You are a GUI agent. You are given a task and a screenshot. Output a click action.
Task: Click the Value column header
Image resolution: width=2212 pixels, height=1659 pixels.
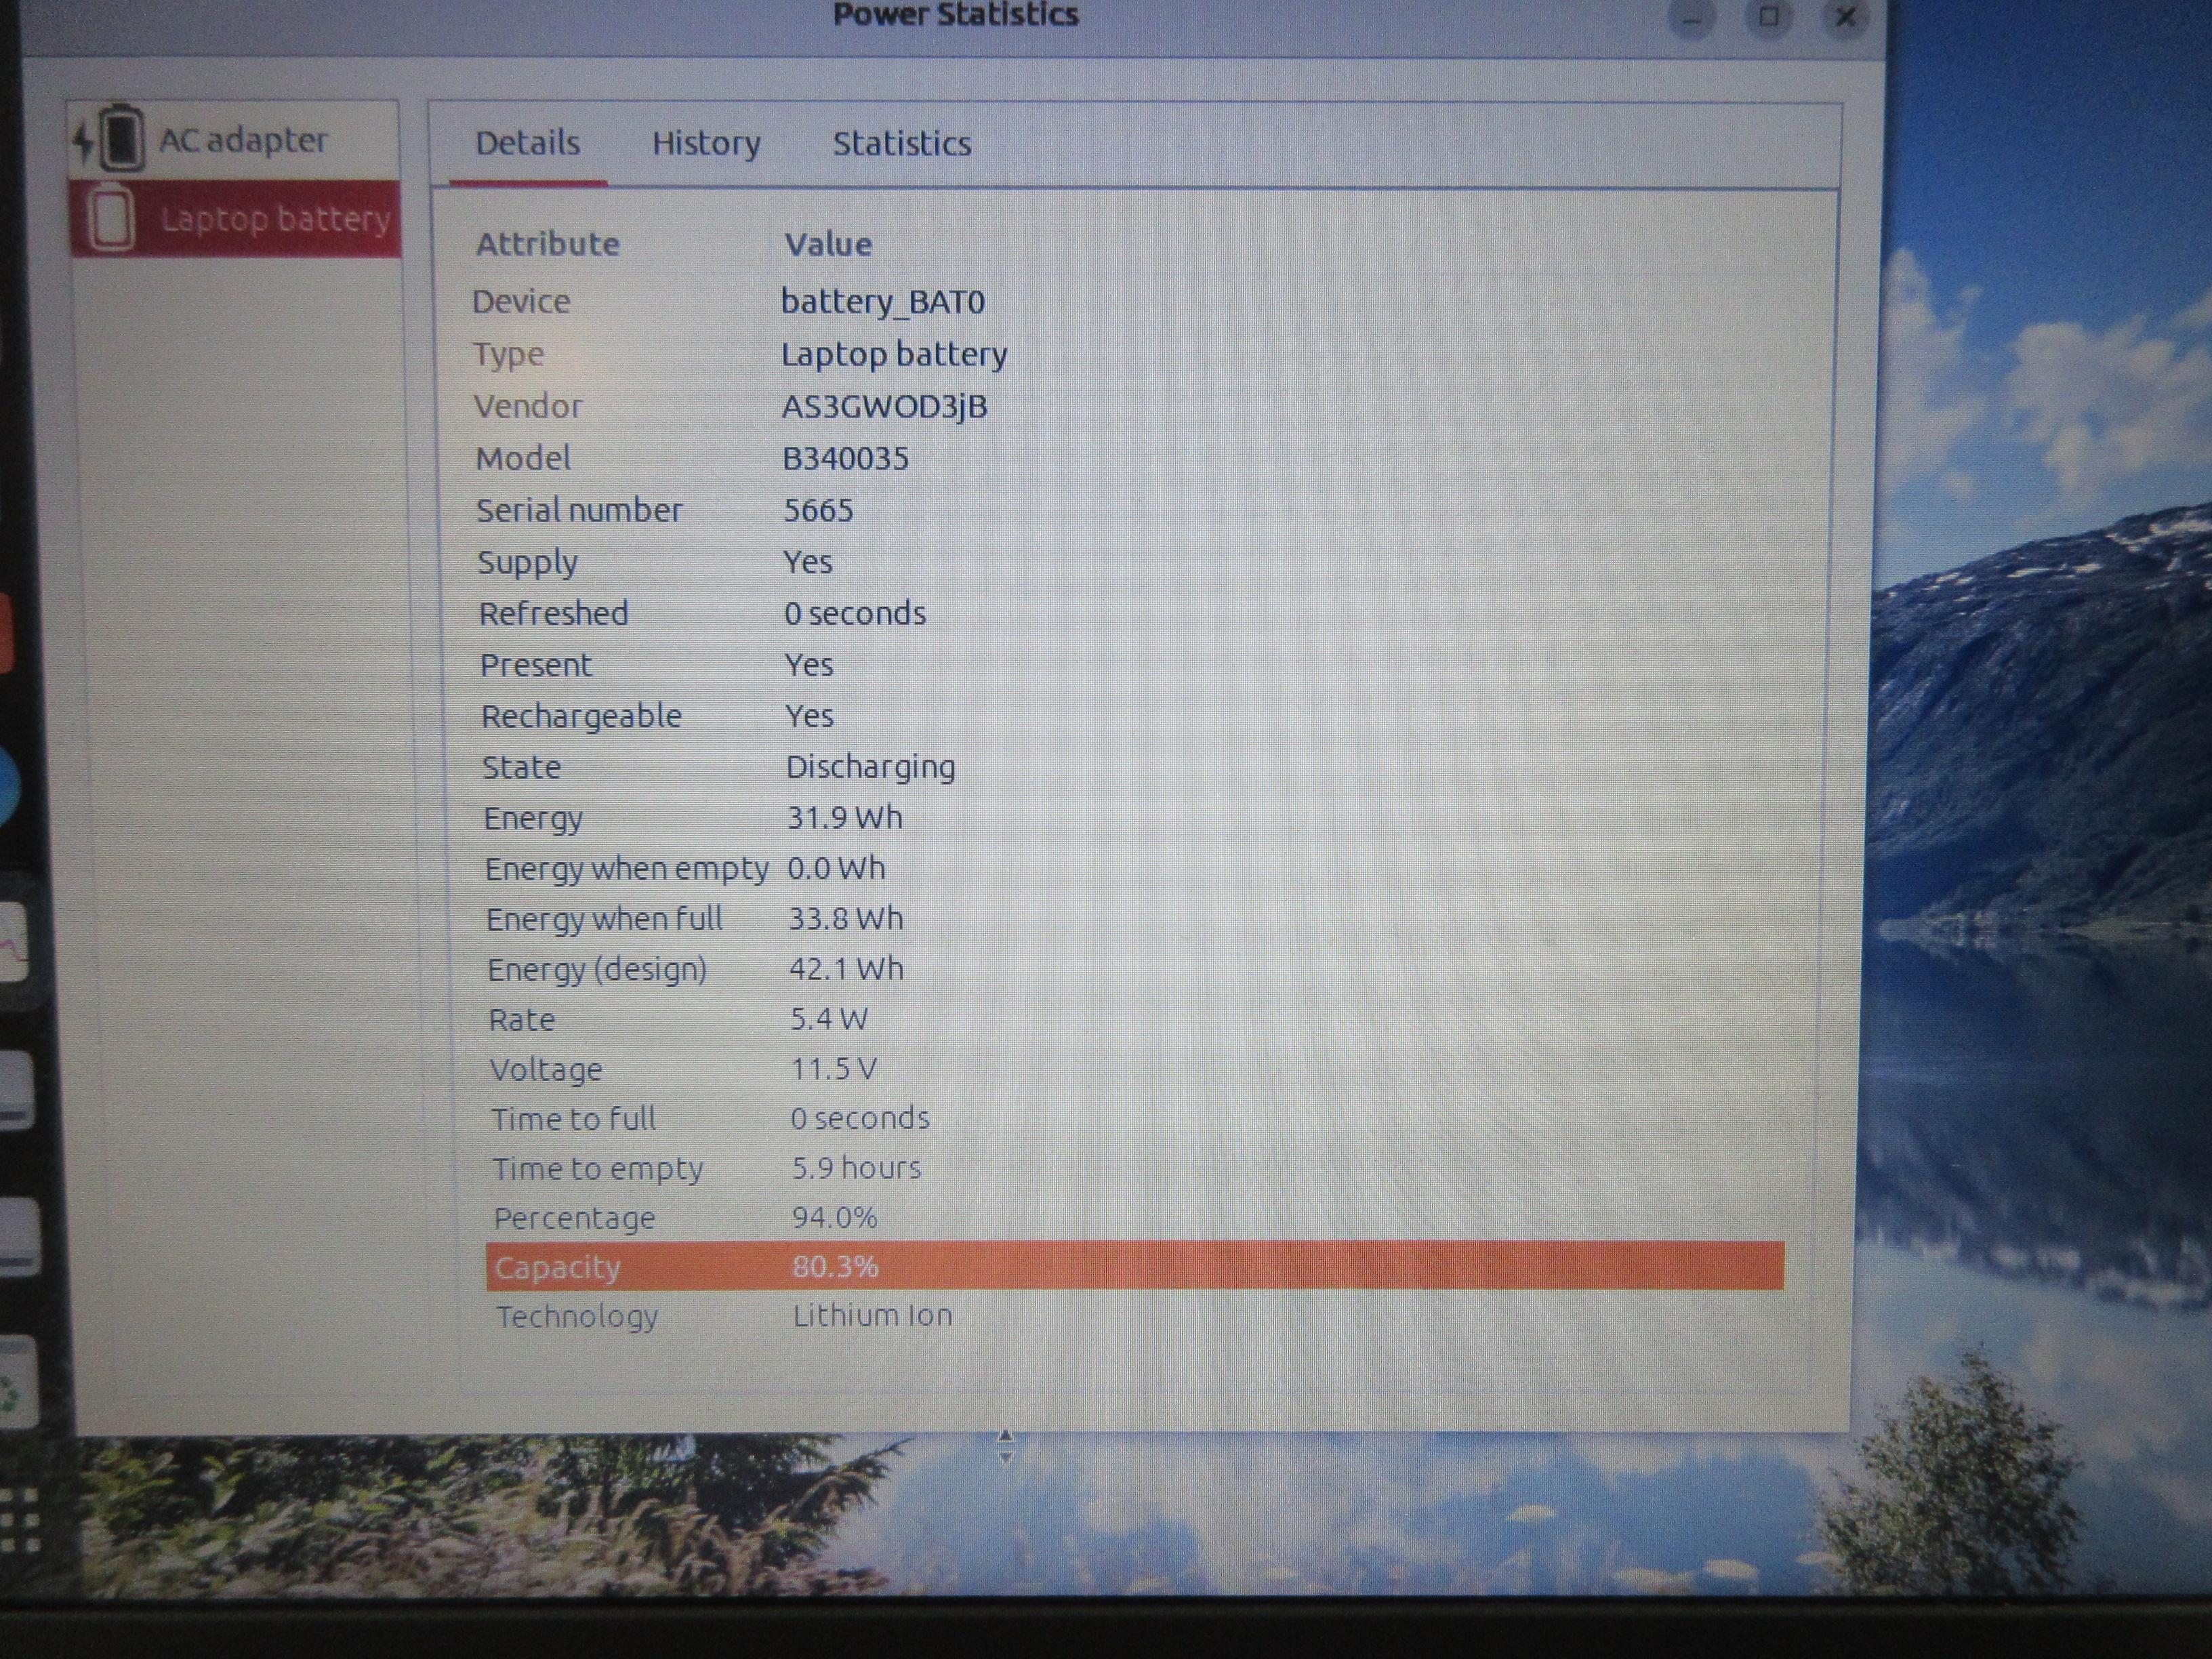(828, 244)
